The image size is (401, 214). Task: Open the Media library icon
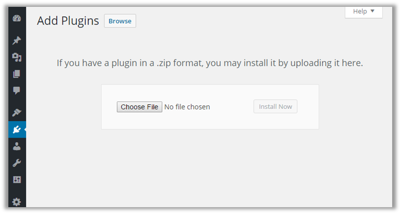(17, 57)
